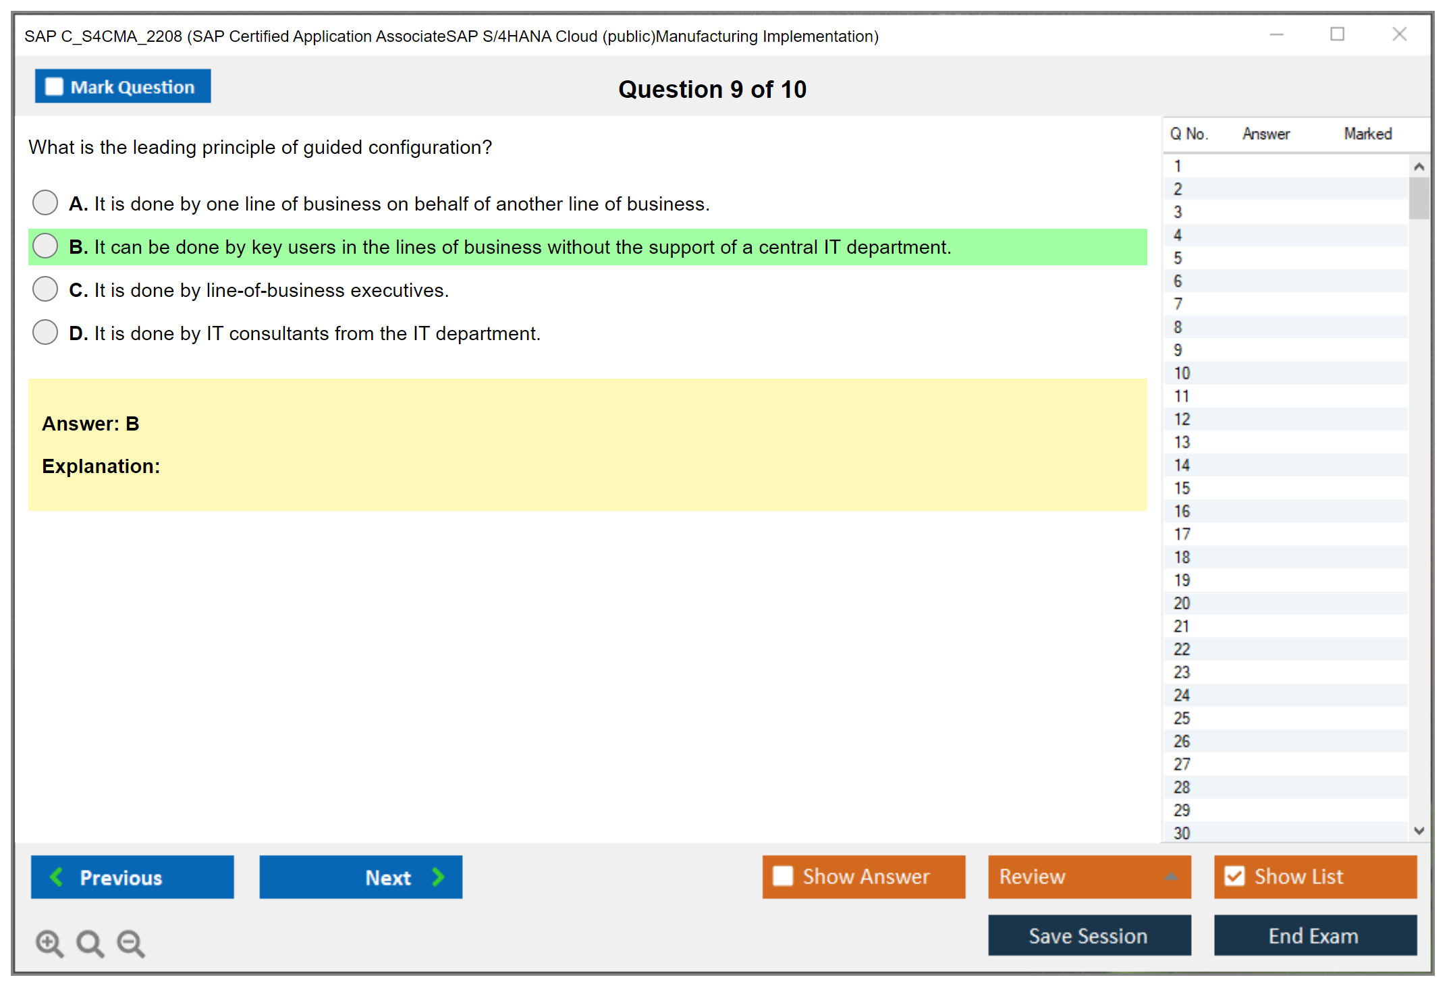Close the exam window
The height and width of the screenshot is (992, 1451).
(x=1399, y=34)
